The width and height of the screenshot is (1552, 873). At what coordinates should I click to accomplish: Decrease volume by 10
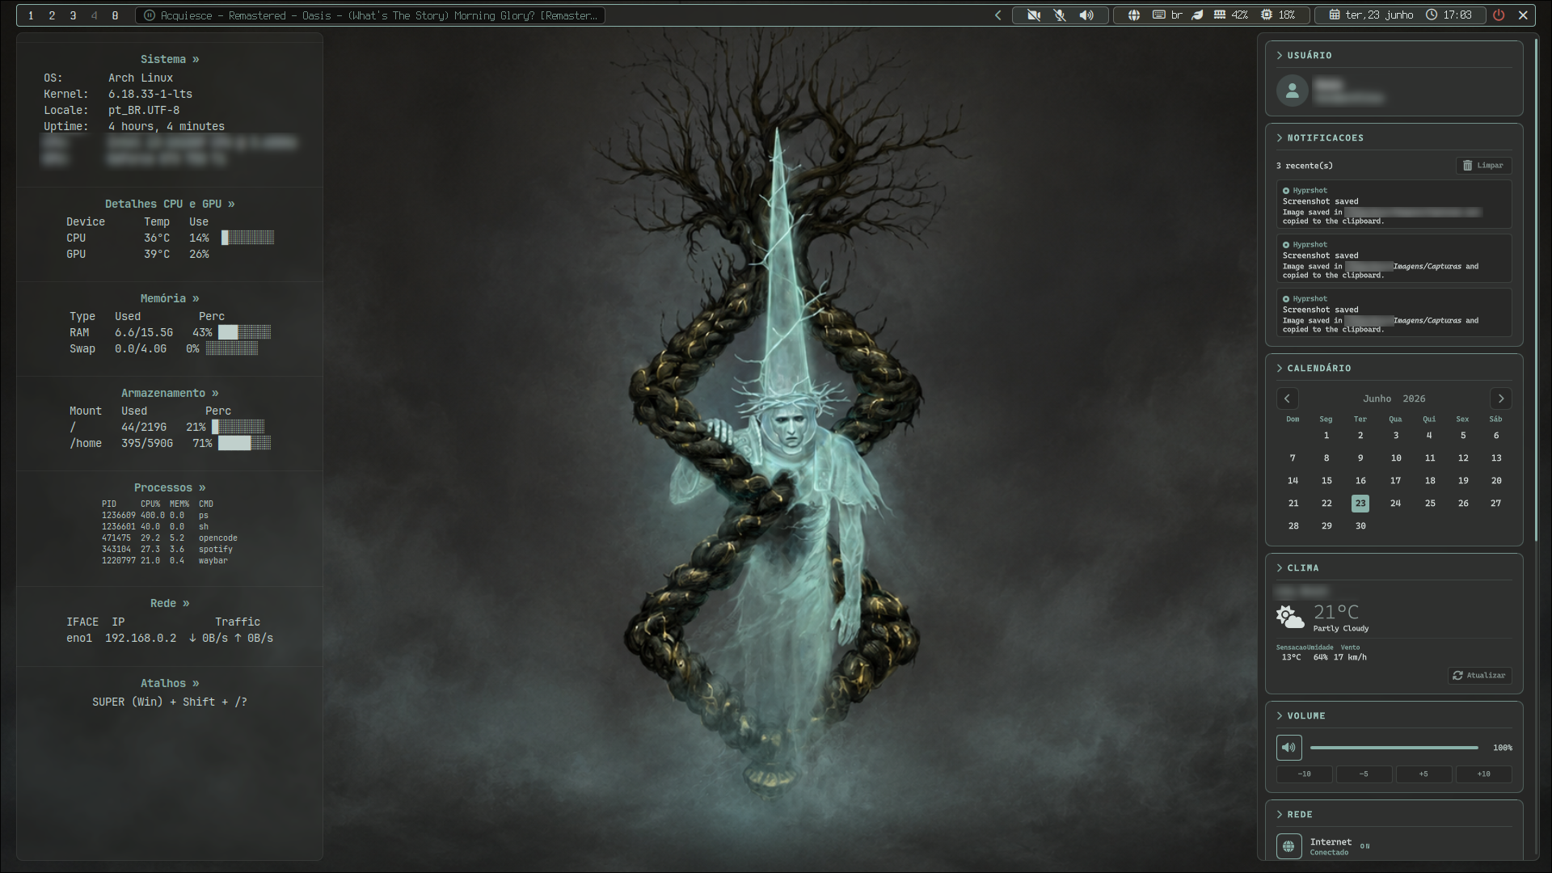coord(1305,774)
